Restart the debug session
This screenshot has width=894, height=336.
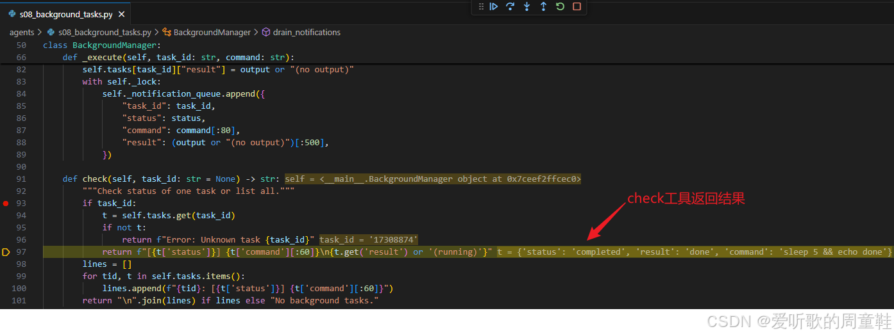560,6
